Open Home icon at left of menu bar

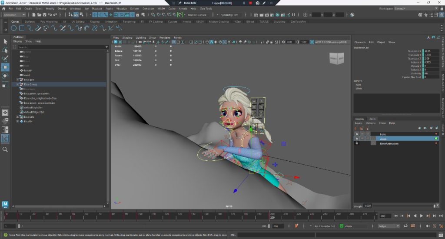point(3,9)
